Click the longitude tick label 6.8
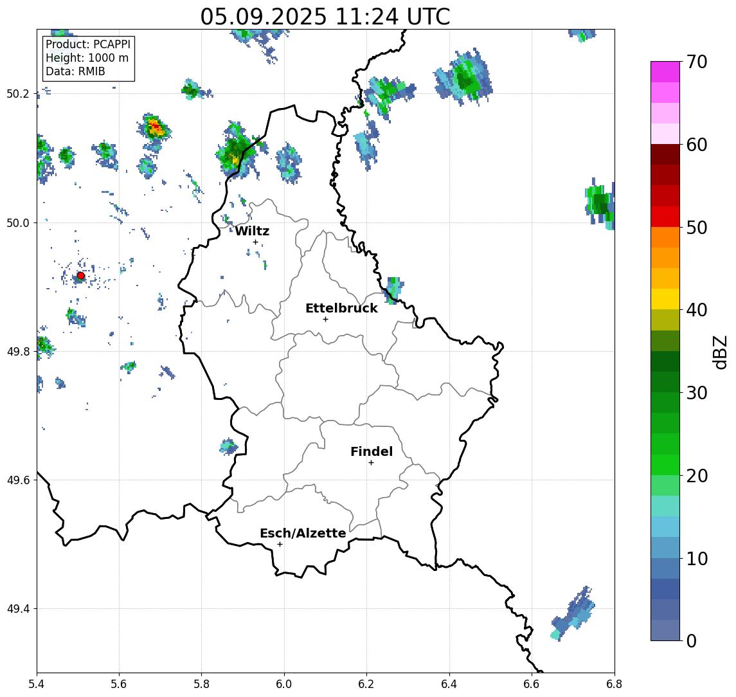This screenshot has width=736, height=697. 615,684
